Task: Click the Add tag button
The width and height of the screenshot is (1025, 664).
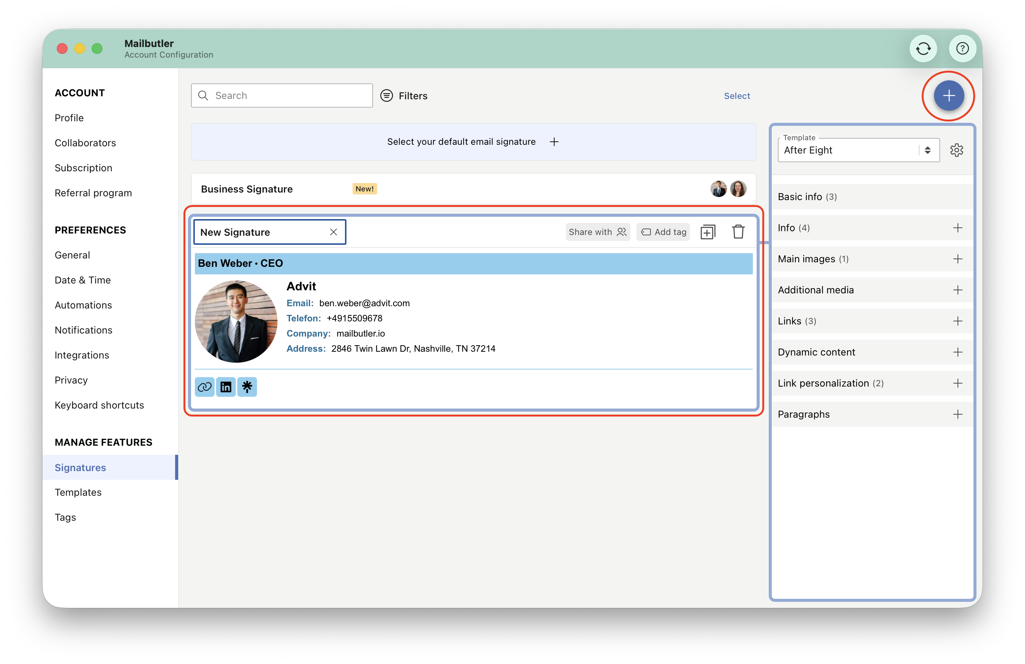Action: pyautogui.click(x=663, y=232)
